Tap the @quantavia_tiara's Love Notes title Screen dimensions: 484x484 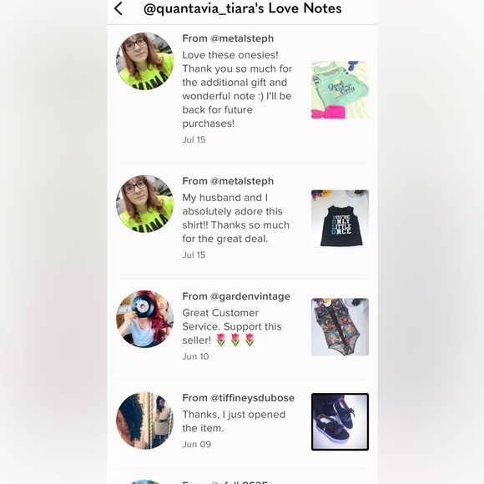[243, 8]
